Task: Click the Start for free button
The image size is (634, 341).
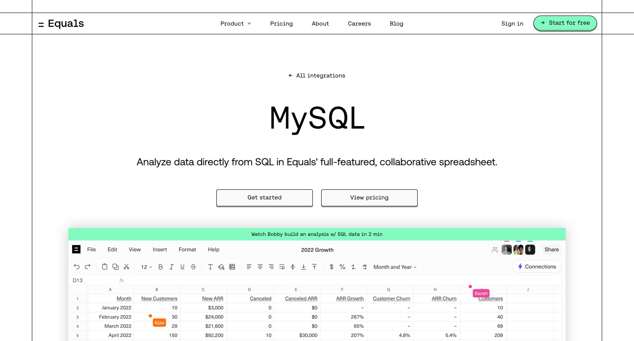Action: pos(565,23)
